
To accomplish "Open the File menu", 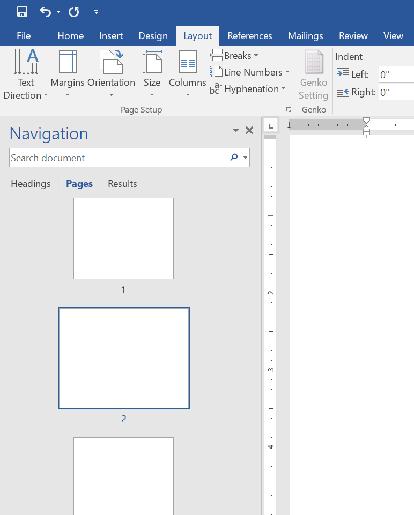I will (x=24, y=36).
